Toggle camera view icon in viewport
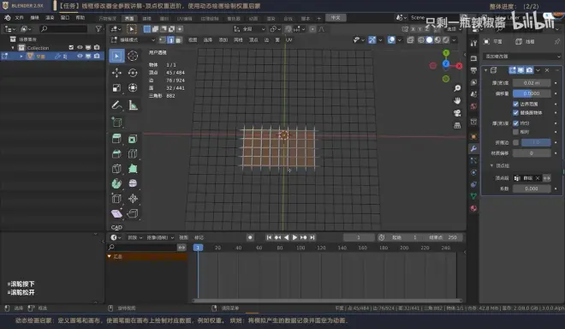565x329 pixels. click(457, 113)
